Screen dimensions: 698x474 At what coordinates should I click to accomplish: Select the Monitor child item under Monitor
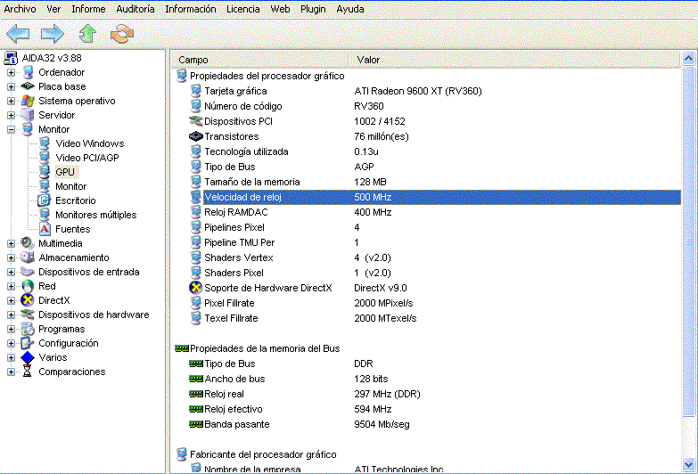click(70, 186)
